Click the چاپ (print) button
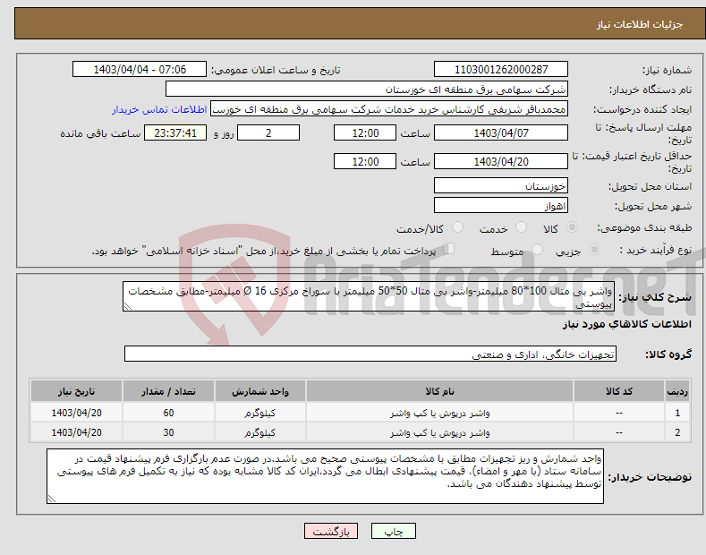Screen dimensions: 706x555 (393, 531)
